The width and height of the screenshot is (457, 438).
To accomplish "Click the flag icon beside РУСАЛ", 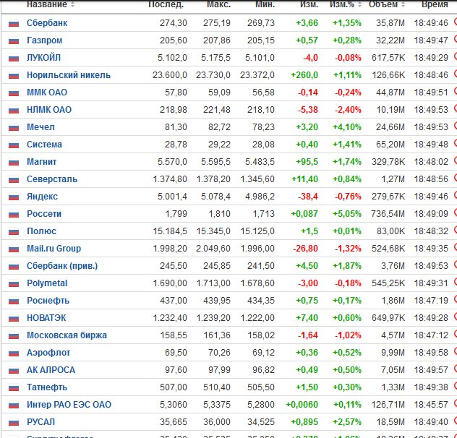I will [14, 423].
